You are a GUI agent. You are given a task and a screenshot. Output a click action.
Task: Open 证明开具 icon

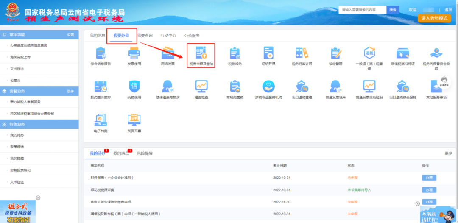click(268, 53)
